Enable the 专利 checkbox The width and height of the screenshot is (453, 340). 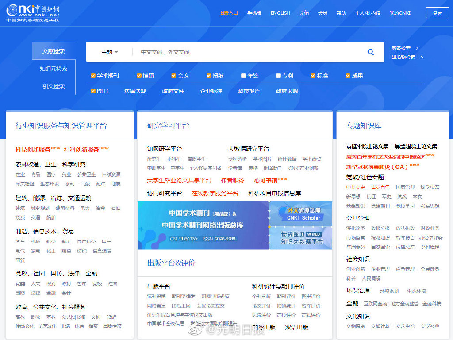point(278,76)
